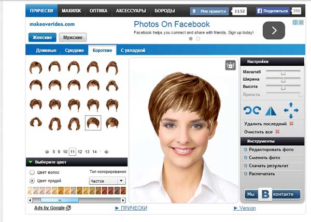
Task: Toggle the eye preview icon on photo
Action: [230, 65]
